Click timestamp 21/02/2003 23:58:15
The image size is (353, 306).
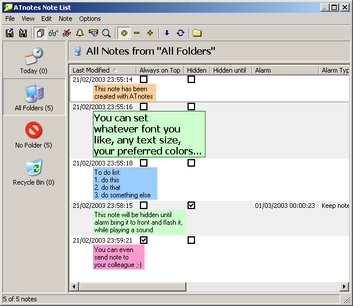103,206
